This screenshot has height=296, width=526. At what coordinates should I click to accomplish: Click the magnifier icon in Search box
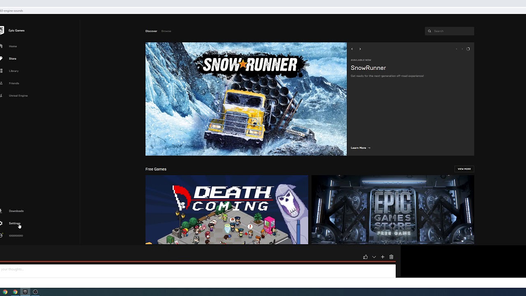click(429, 31)
